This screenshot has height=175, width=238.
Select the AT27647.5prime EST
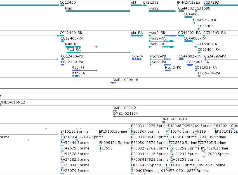pyautogui.click(x=77, y=140)
